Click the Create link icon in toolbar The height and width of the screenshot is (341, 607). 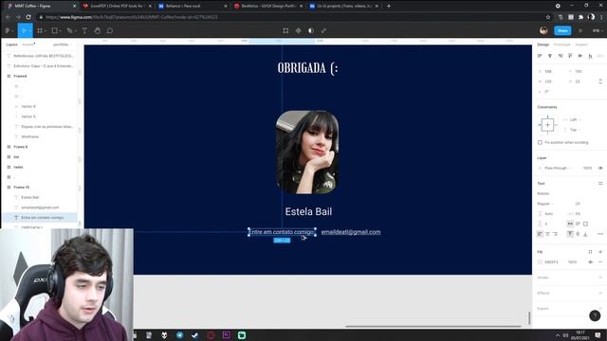[323, 30]
